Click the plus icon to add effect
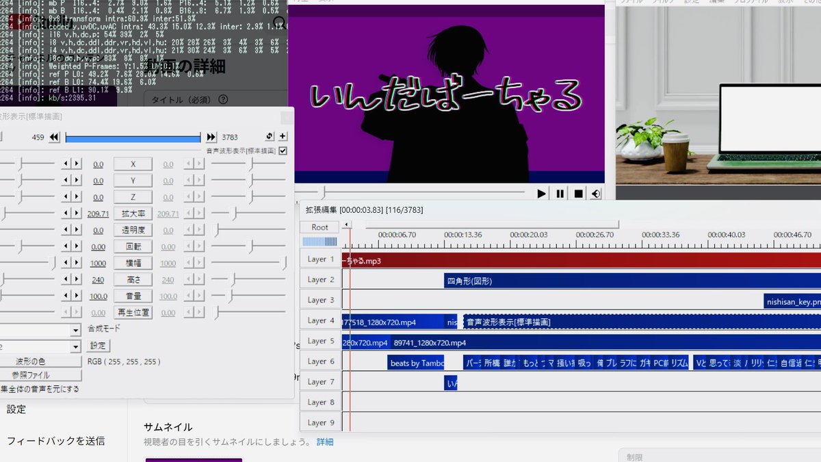 pyautogui.click(x=283, y=136)
